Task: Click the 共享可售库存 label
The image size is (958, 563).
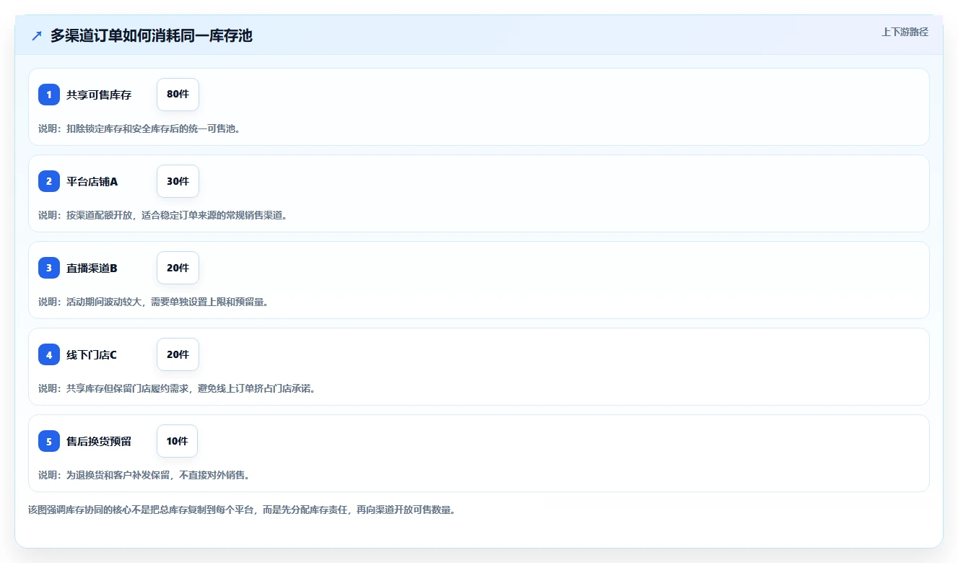Action: click(99, 95)
